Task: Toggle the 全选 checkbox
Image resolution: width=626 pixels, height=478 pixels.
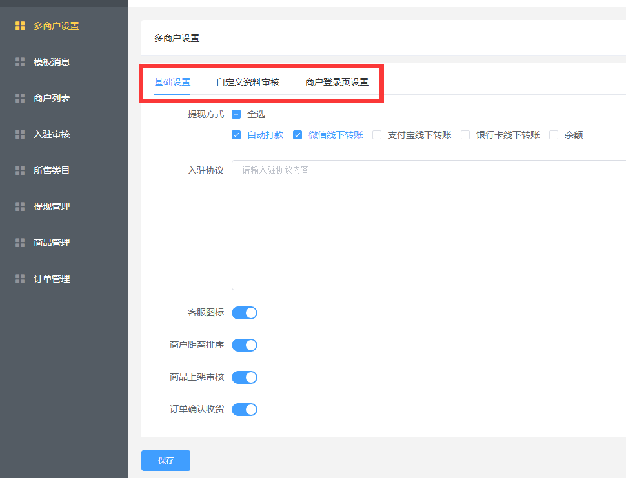Action: [x=236, y=115]
